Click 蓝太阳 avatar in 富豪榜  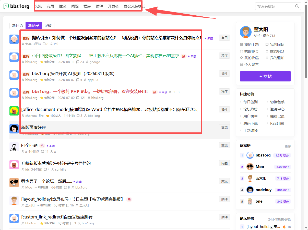pos(250,178)
